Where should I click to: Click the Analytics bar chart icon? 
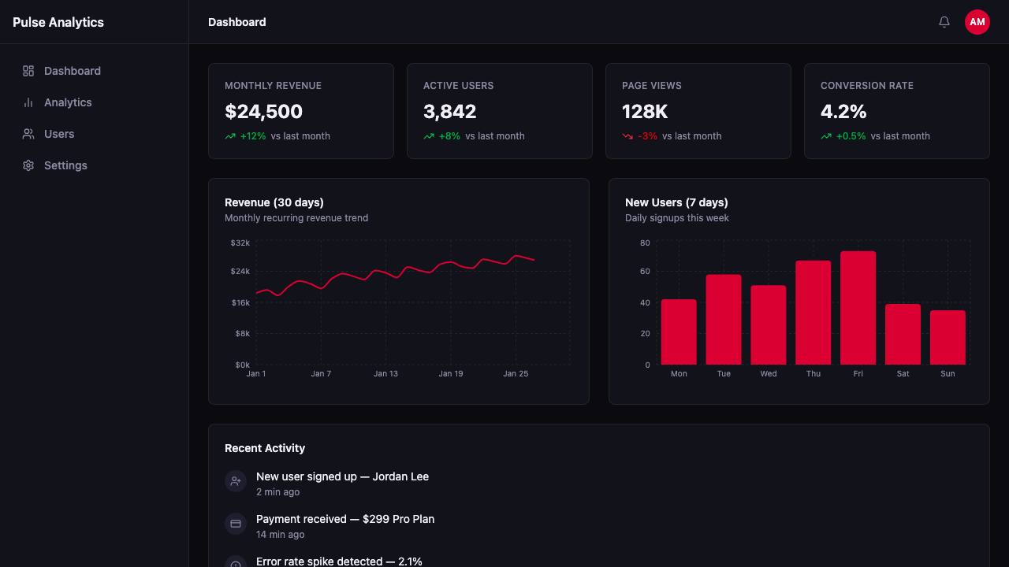point(28,102)
